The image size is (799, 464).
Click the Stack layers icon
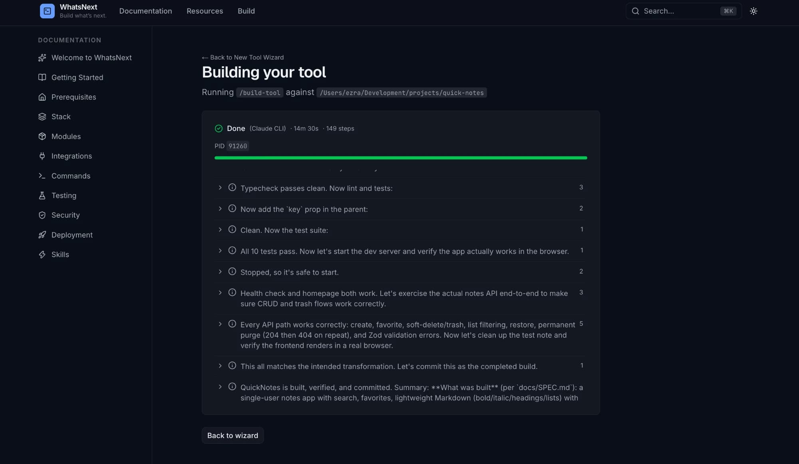(x=42, y=117)
